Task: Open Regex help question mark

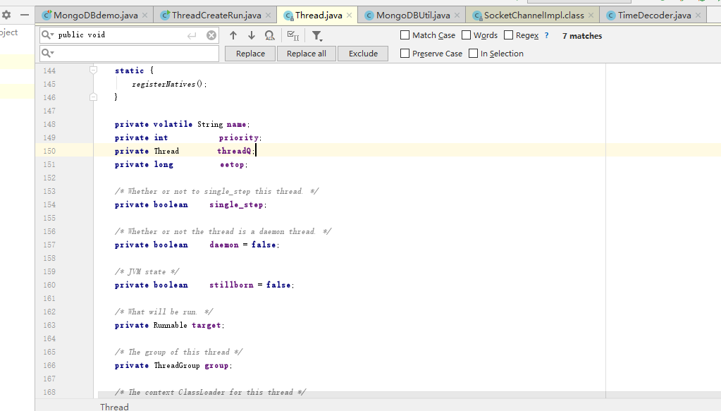Action: (x=546, y=35)
